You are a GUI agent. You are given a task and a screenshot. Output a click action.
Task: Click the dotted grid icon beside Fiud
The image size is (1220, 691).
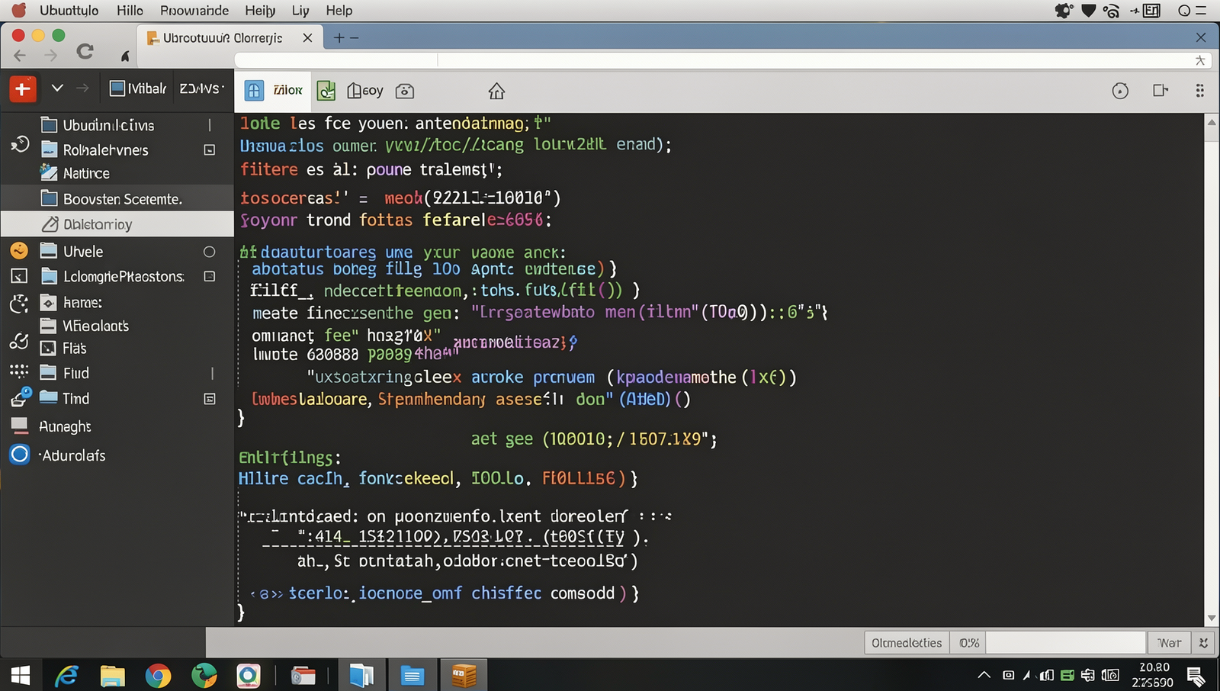(19, 371)
